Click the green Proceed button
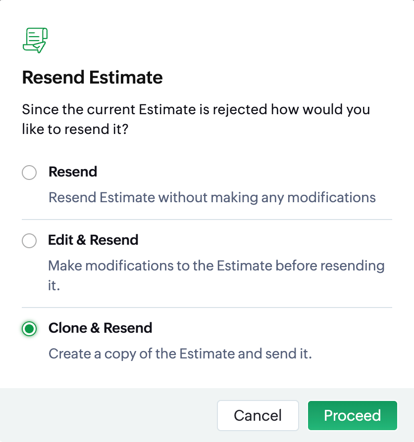 352,415
